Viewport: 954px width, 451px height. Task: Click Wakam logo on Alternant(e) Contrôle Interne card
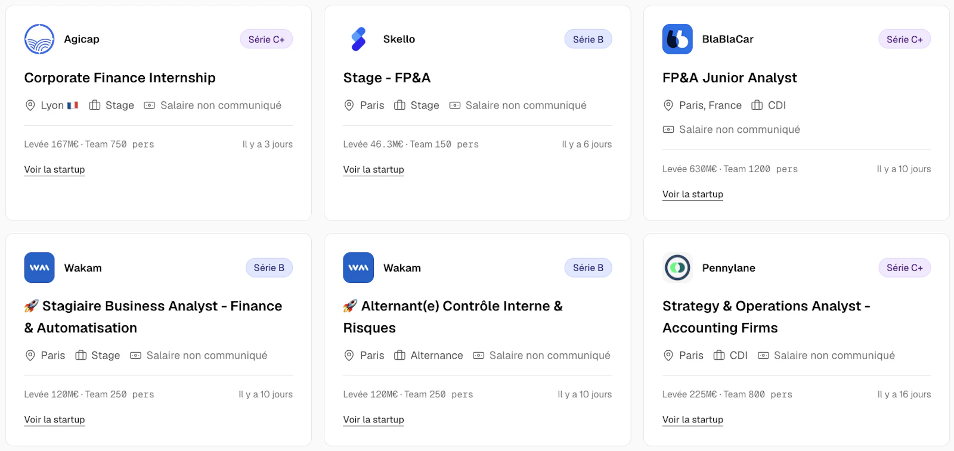358,268
